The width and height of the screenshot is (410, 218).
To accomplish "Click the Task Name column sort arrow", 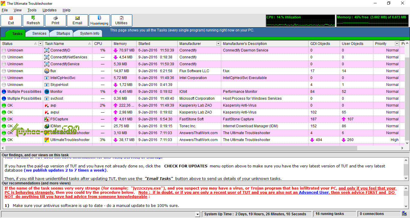I will coord(90,44).
